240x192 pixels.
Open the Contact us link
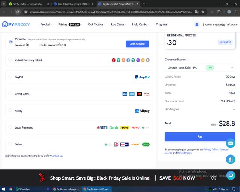(57, 156)
